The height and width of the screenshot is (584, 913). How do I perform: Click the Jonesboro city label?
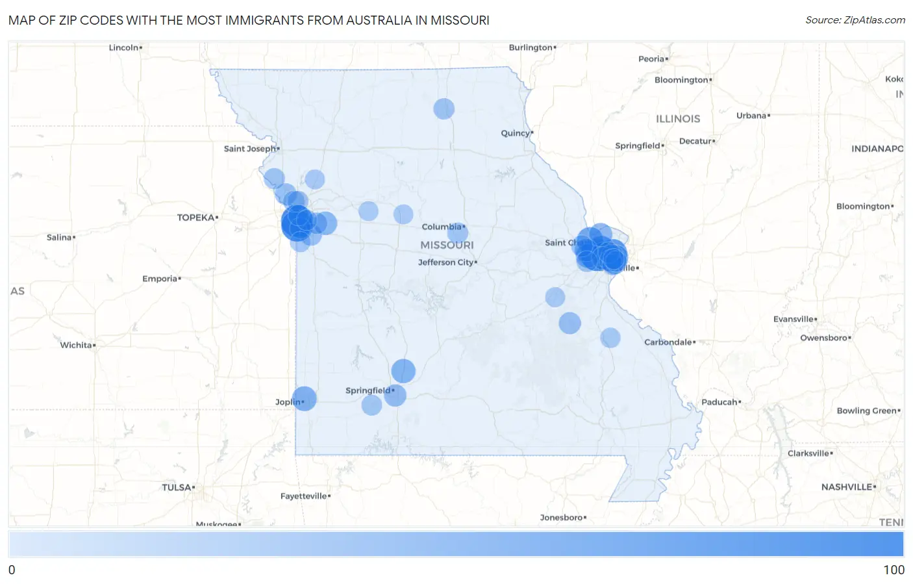[562, 518]
